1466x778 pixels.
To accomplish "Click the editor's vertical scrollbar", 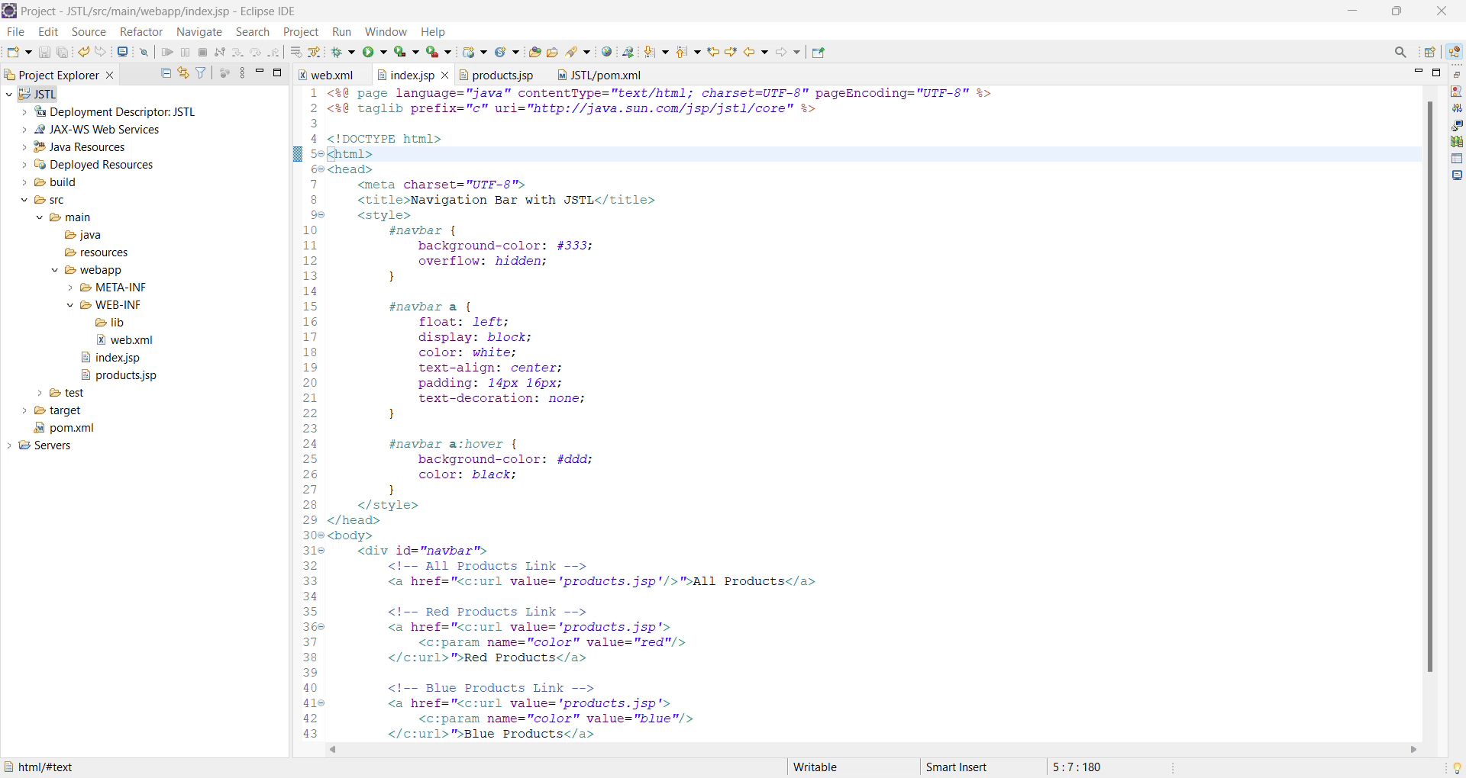I will [x=1430, y=385].
